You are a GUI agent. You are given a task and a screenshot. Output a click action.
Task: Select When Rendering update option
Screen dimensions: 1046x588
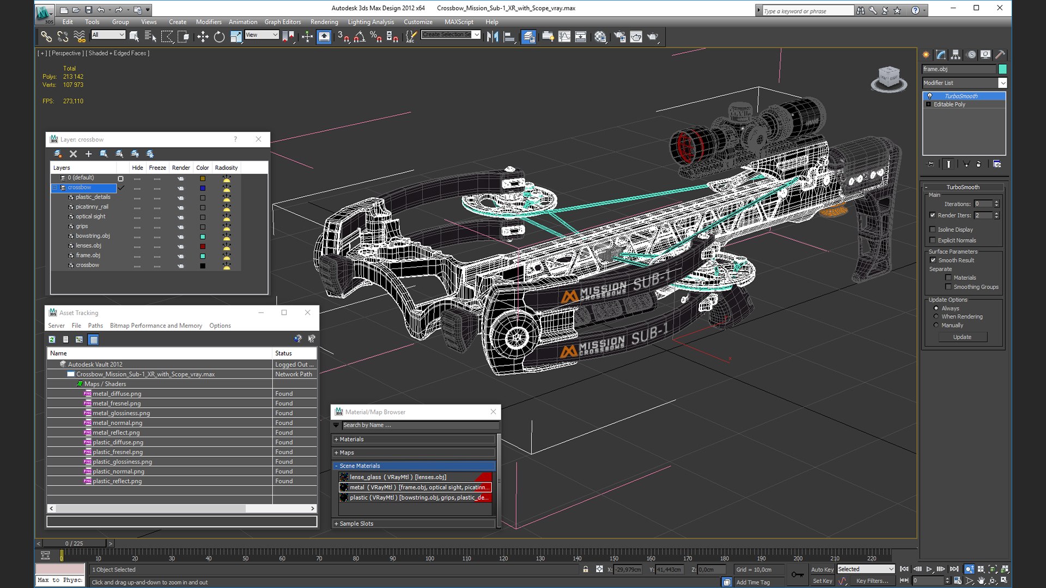pyautogui.click(x=936, y=316)
